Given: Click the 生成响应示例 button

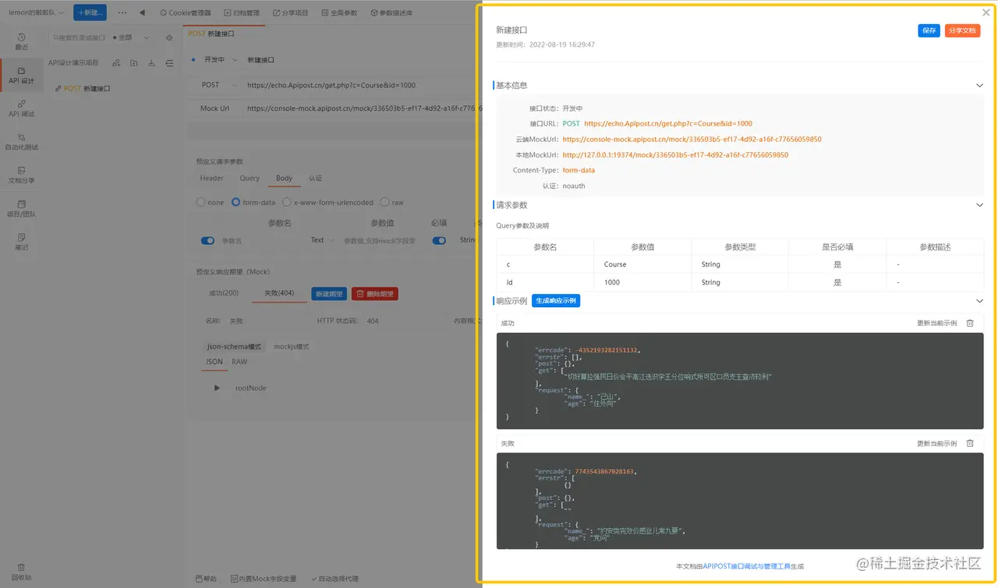Looking at the screenshot, I should pos(556,301).
